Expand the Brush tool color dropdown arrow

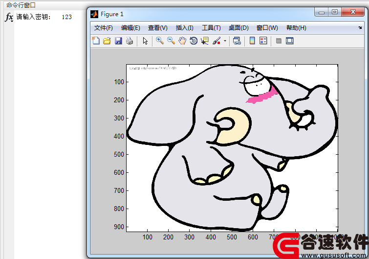(225, 41)
